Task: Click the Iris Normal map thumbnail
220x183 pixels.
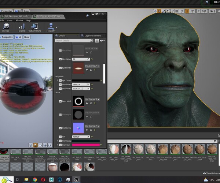Action: click(x=78, y=128)
